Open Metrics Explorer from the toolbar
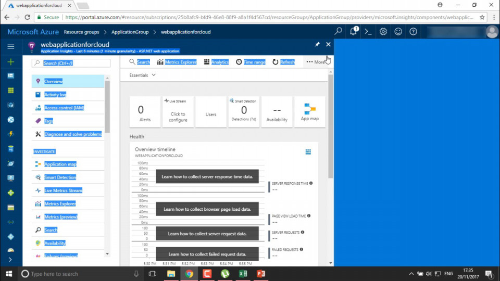Viewport: 500px width, 281px height. tap(177, 62)
